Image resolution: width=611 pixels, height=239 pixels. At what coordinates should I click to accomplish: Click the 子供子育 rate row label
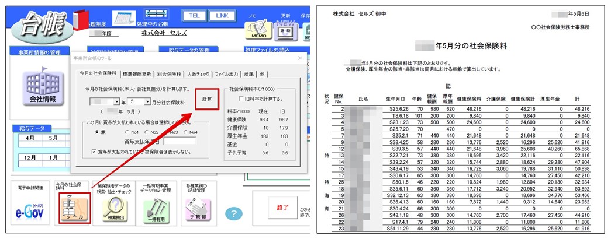click(237, 153)
